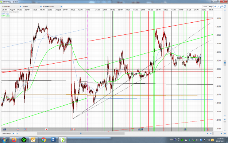Click the 1.0260 price label
The image size is (228, 143).
point(218,18)
